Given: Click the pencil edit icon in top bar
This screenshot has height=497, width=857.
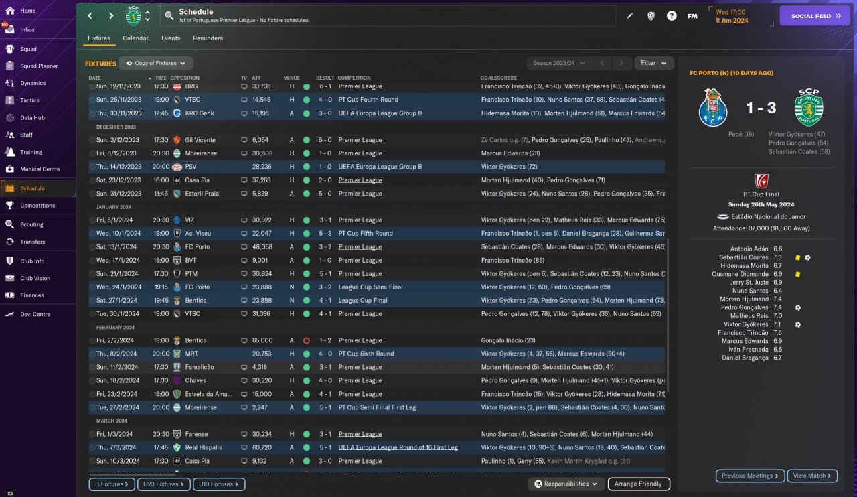Looking at the screenshot, I should coord(629,15).
